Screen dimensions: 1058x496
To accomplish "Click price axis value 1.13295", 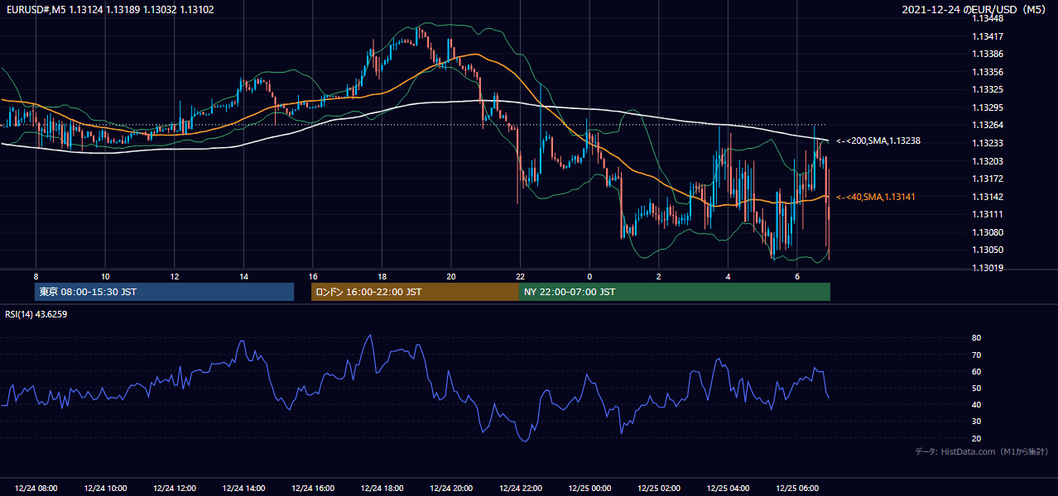I will (988, 107).
